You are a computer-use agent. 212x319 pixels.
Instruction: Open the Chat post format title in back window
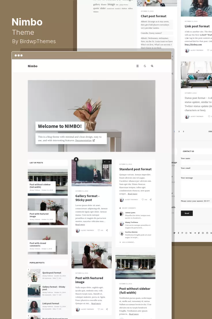153,16
